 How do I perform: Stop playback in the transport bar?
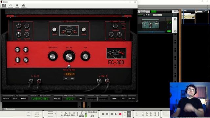click(112, 114)
